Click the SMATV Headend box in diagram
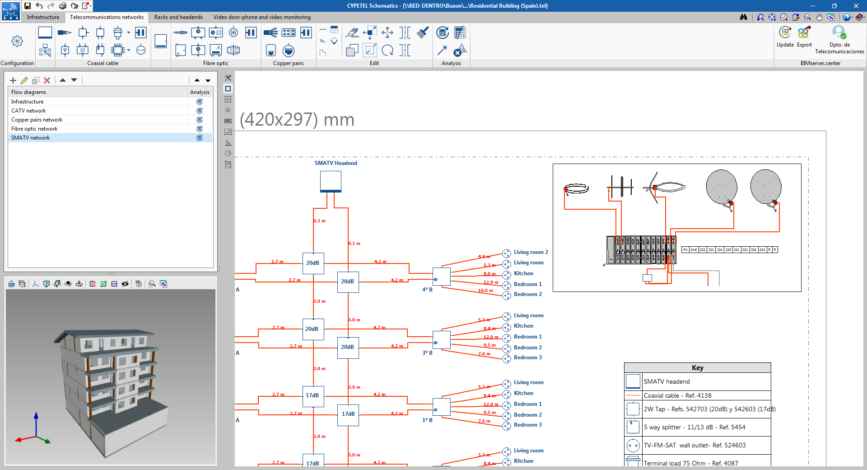This screenshot has height=470, width=867. 331,182
